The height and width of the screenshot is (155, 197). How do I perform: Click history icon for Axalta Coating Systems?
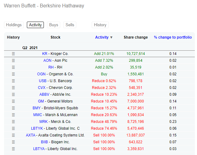[x=13, y=135]
